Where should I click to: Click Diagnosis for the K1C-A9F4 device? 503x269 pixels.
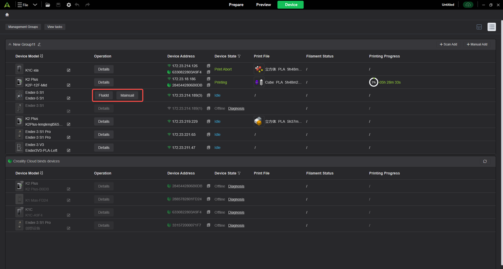[236, 212]
